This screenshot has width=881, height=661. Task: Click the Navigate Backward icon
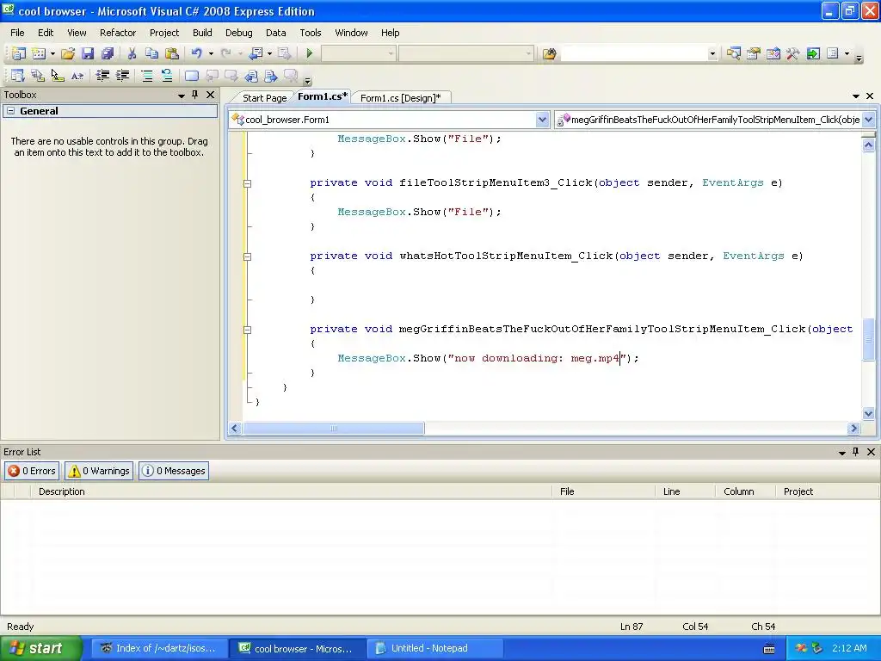[x=256, y=53]
